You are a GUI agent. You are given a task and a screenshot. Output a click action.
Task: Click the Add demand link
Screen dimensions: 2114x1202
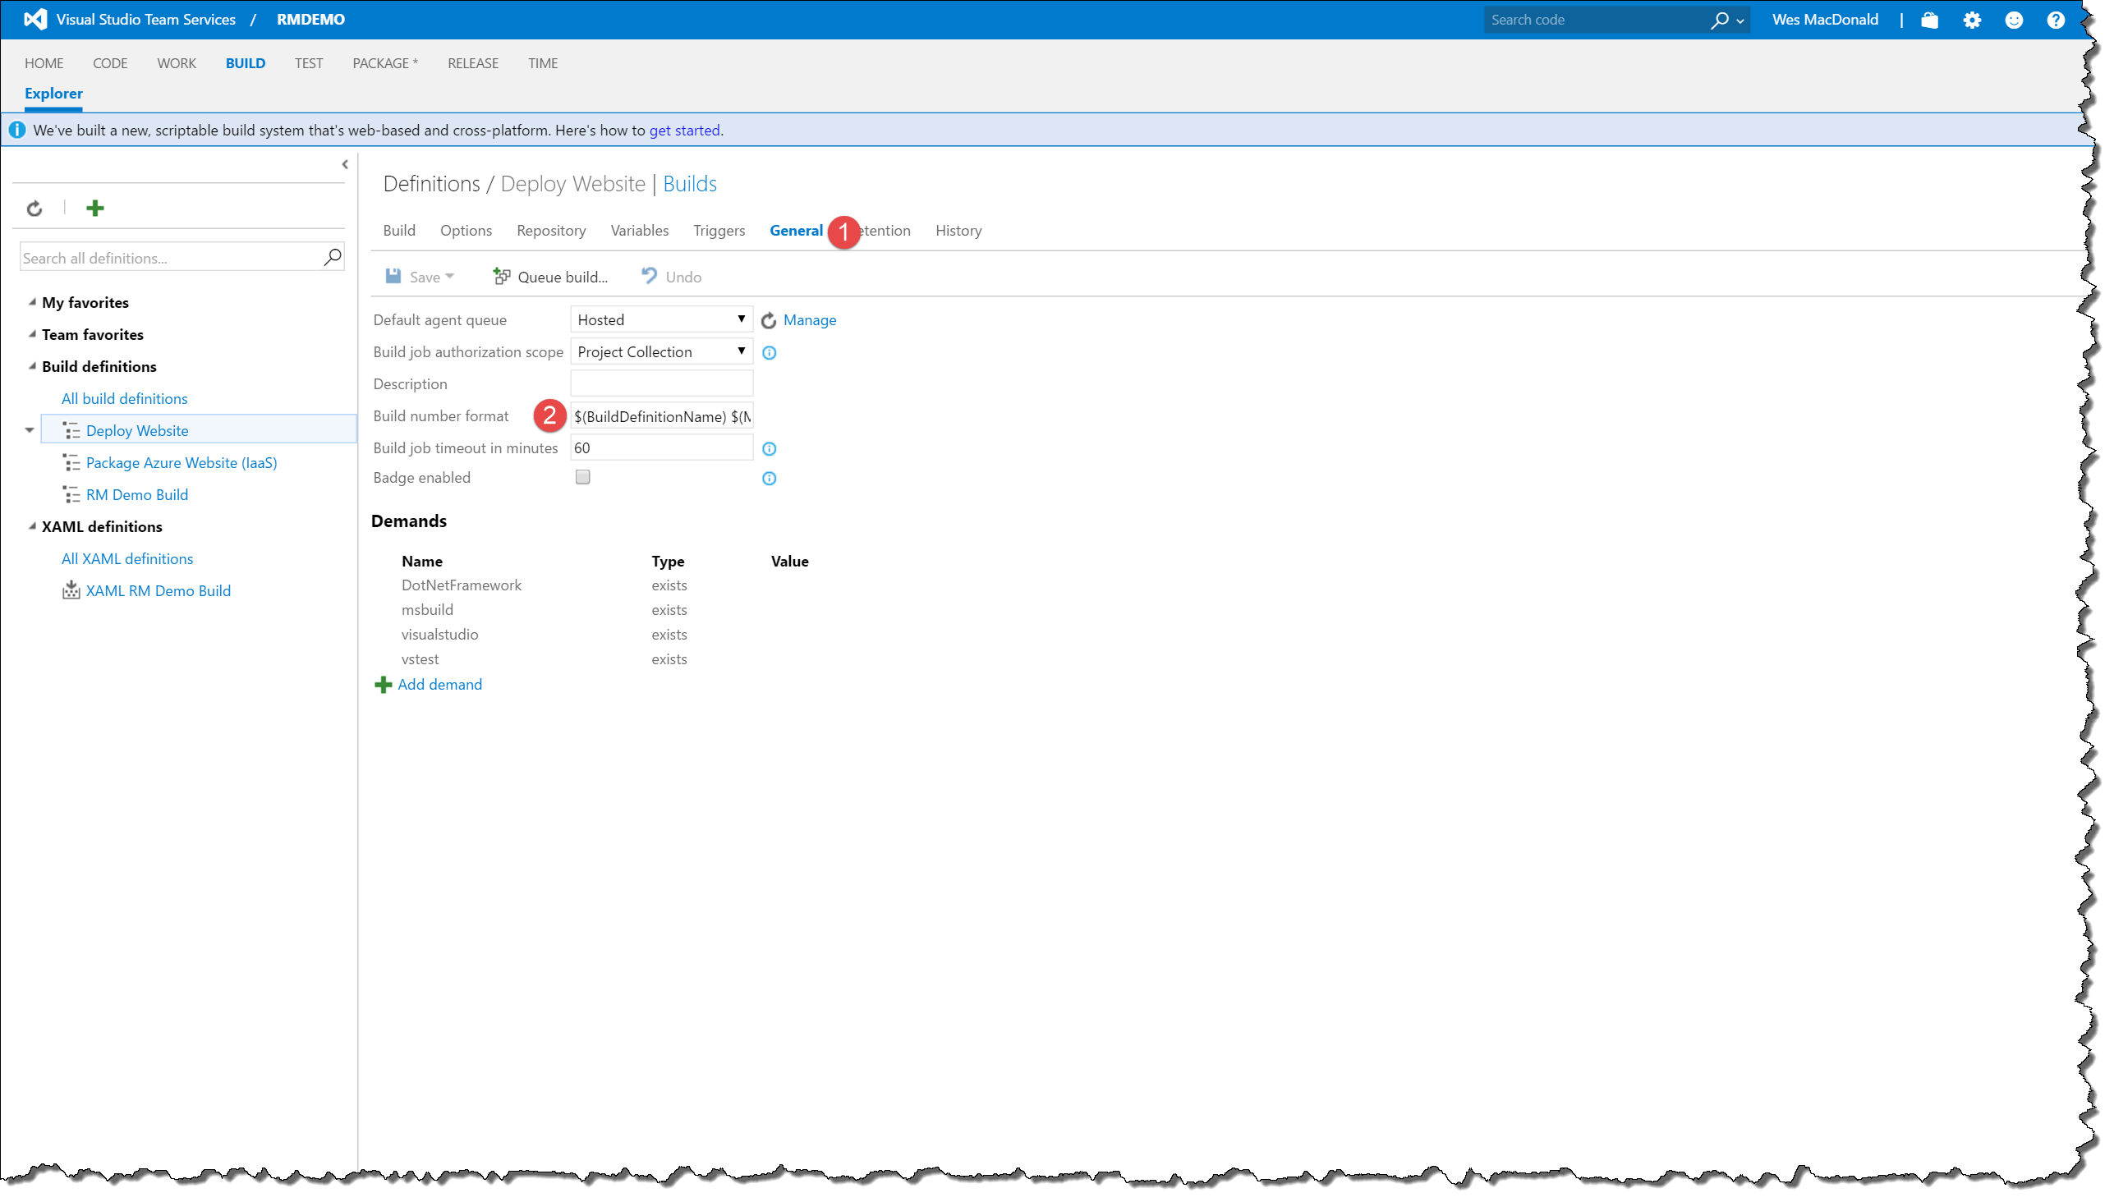(x=439, y=685)
